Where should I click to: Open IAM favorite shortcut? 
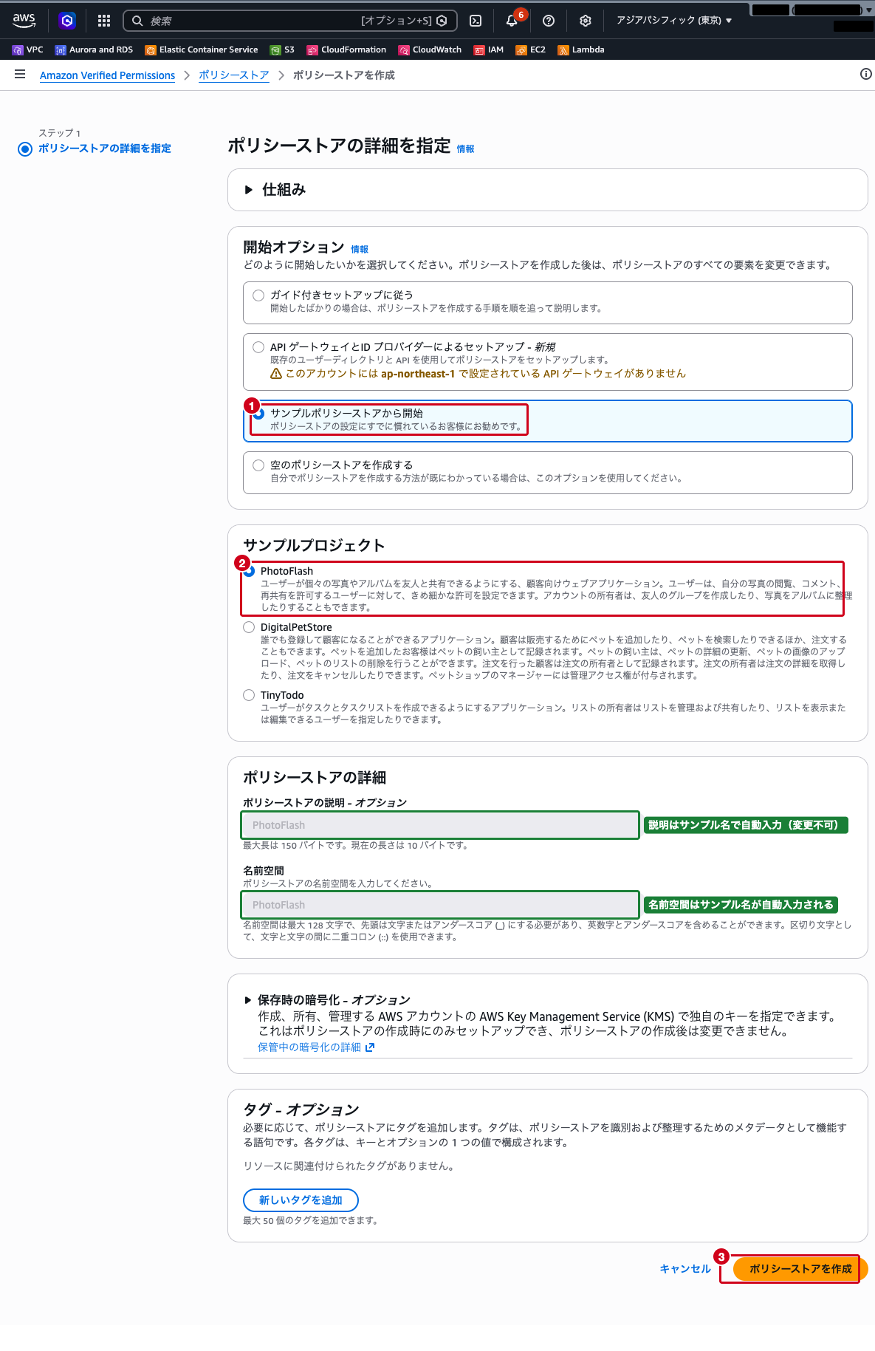click(489, 49)
